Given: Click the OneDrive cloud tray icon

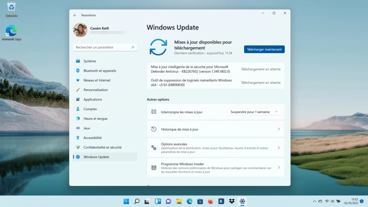Looking at the screenshot, I should tap(320, 201).
